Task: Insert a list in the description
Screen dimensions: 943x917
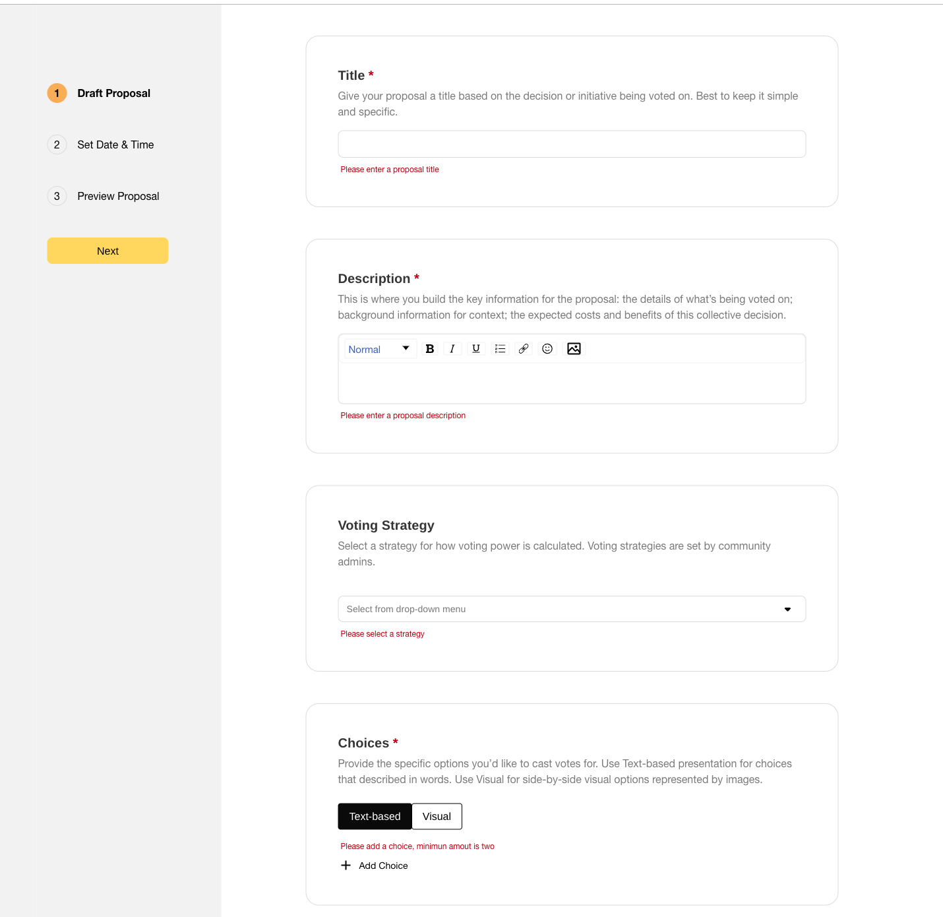Action: click(500, 349)
